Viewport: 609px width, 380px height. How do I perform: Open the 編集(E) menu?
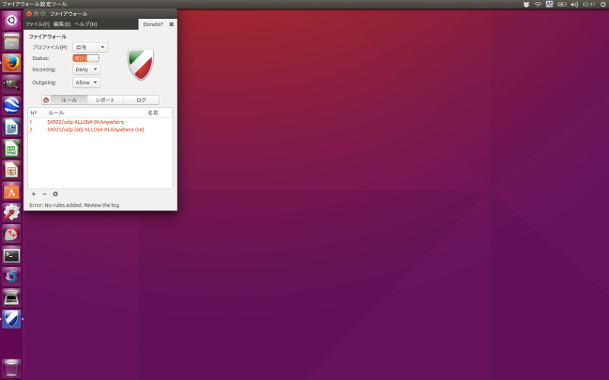(62, 24)
